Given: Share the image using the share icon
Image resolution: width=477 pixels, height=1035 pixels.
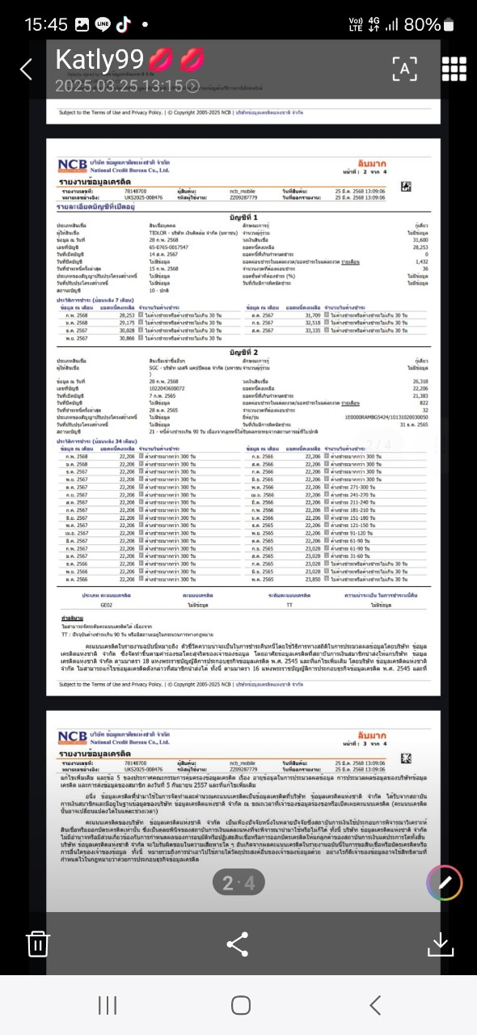Looking at the screenshot, I should pos(238,943).
